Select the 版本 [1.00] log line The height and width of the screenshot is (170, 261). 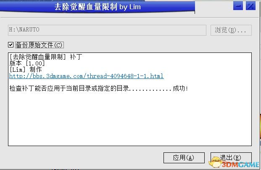27,63
